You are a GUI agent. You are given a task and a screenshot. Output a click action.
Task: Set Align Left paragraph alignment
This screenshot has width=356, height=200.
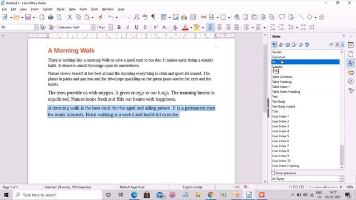(211, 27)
